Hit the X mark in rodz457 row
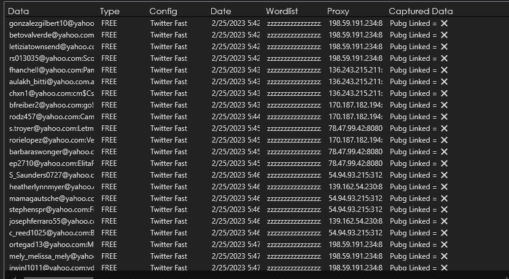This screenshot has width=509, height=279. point(444,117)
